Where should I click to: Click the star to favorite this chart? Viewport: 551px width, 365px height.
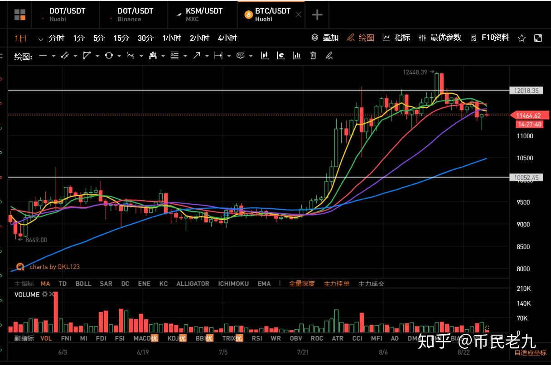click(x=522, y=38)
